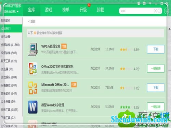Image resolution: width=171 pixels, height=128 pixels.
Task: Click the WPS万能百宝箱 computer icon
Action: pos(33,49)
